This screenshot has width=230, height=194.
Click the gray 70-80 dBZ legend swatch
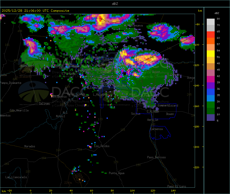coord(211,22)
